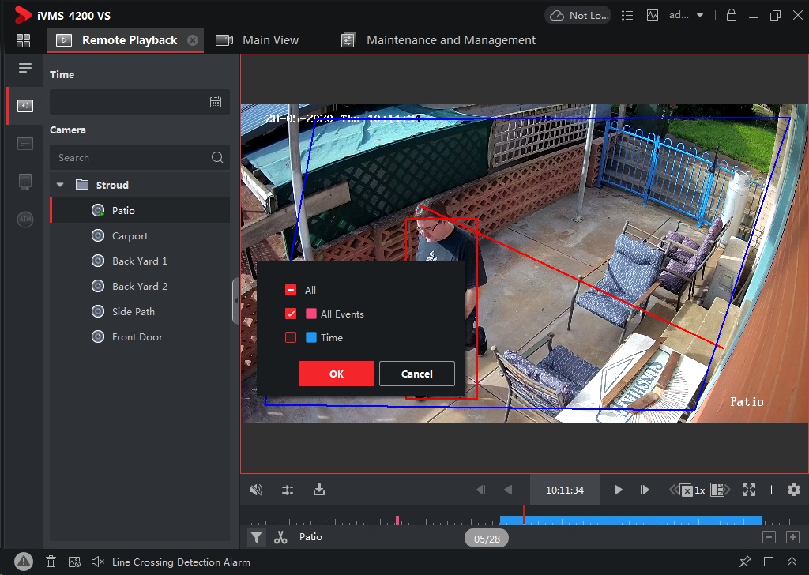Image resolution: width=809 pixels, height=575 pixels.
Task: Collapse the Stroud camera group
Action: click(x=60, y=185)
